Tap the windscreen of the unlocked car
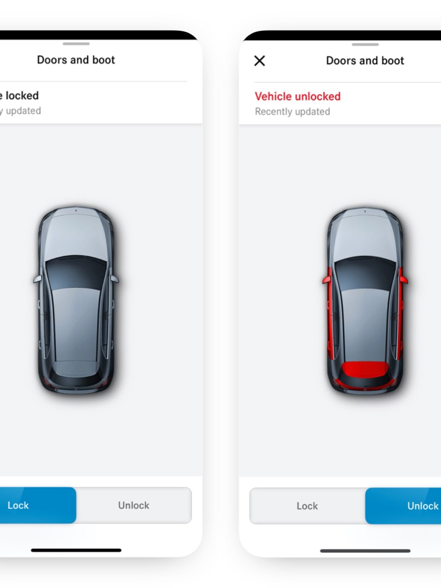Viewport: 441px width, 588px height. click(x=365, y=273)
